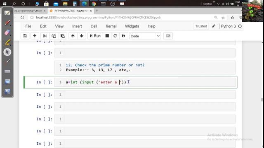Open the Kernel menu
This screenshot has width=264, height=148.
[111, 26]
